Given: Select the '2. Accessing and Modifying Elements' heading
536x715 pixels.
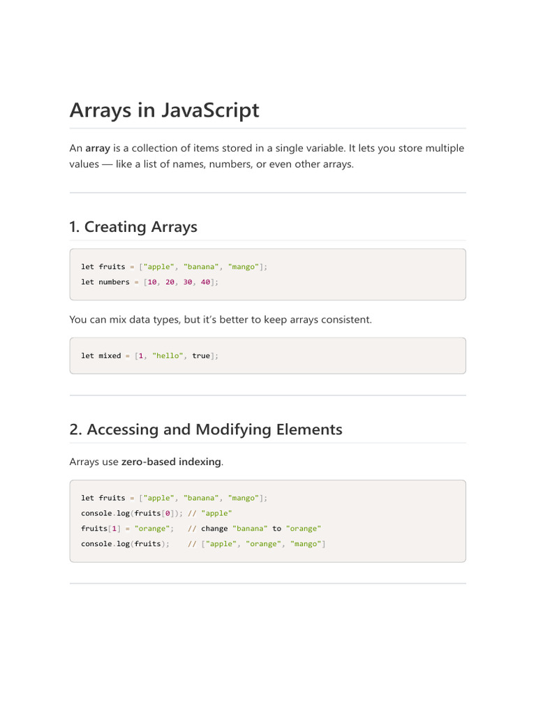Looking at the screenshot, I should click(206, 429).
